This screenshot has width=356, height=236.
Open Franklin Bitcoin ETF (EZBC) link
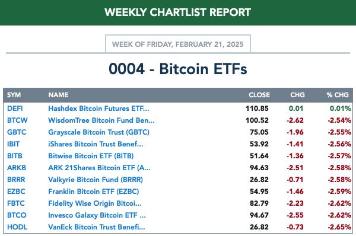(94, 192)
